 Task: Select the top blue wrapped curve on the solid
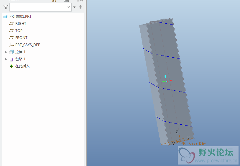click(166, 23)
